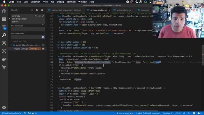This screenshot has width=204, height=115.
Task: Switch to websocket_integration_test.go tab
Action: 66,10
